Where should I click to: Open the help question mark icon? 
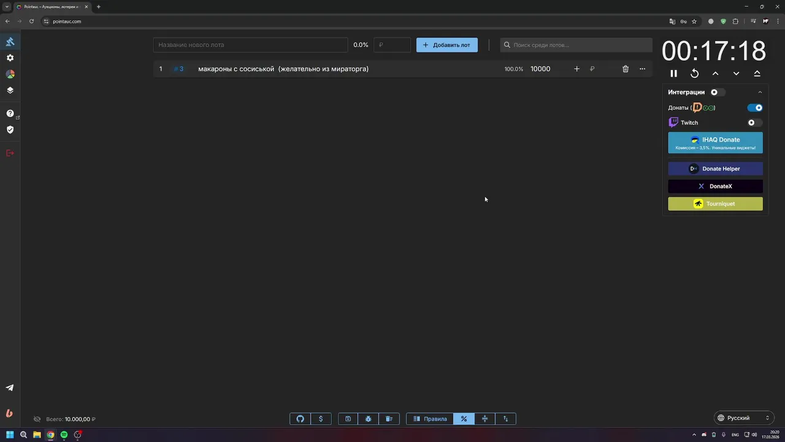pyautogui.click(x=10, y=114)
